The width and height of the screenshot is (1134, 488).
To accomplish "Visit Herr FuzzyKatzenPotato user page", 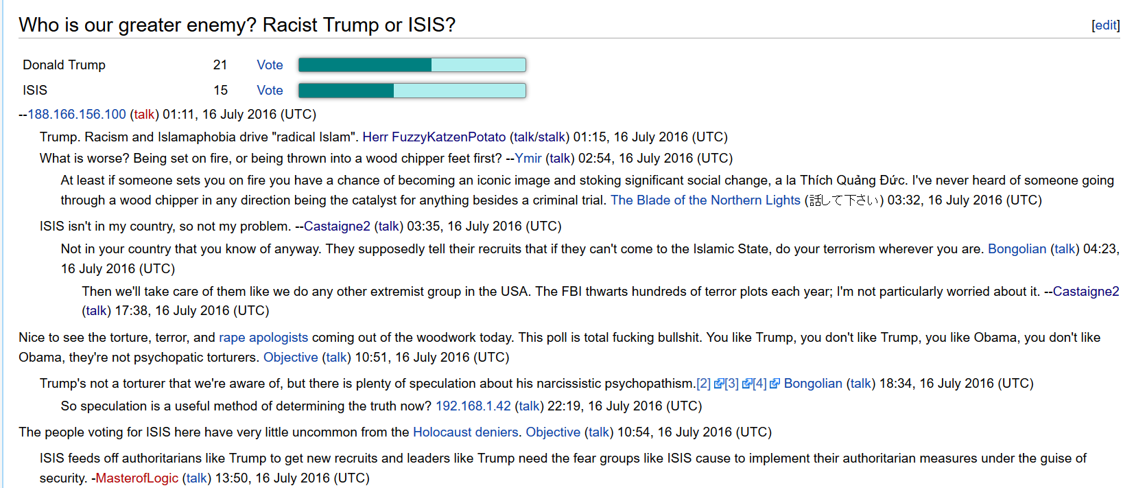I will pos(434,137).
